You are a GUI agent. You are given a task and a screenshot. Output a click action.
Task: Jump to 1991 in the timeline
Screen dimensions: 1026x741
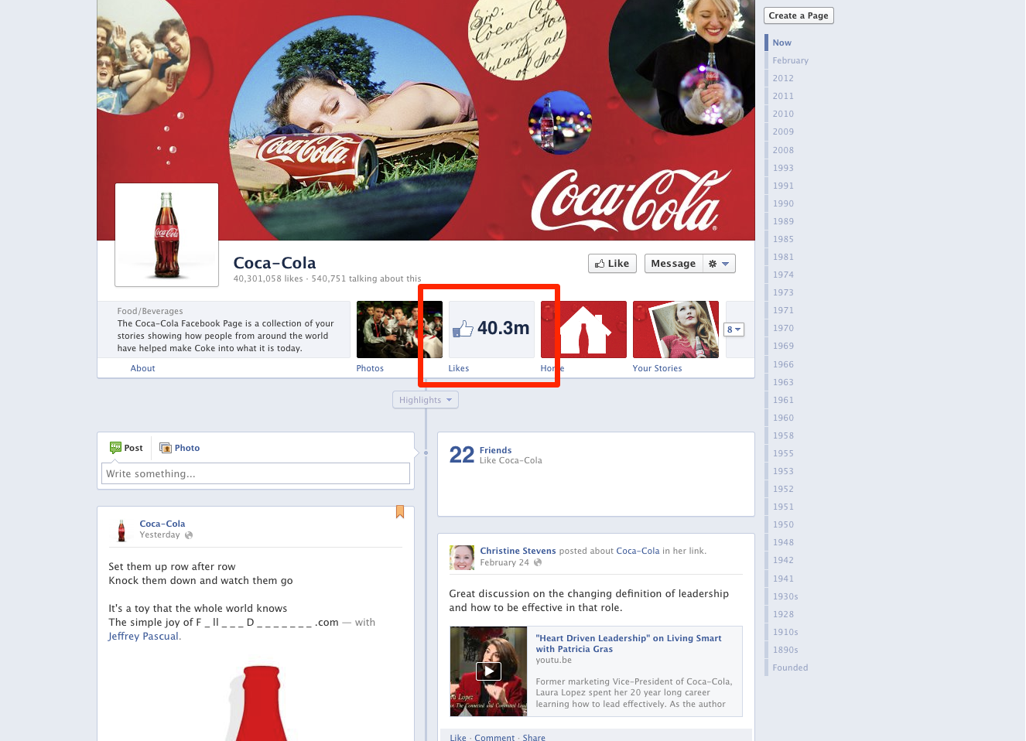(x=783, y=186)
